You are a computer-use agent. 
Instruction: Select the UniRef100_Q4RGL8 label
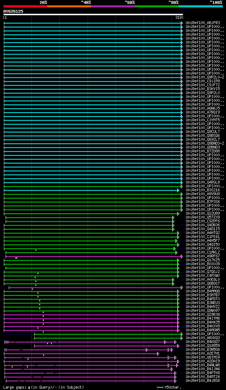pos(203,182)
